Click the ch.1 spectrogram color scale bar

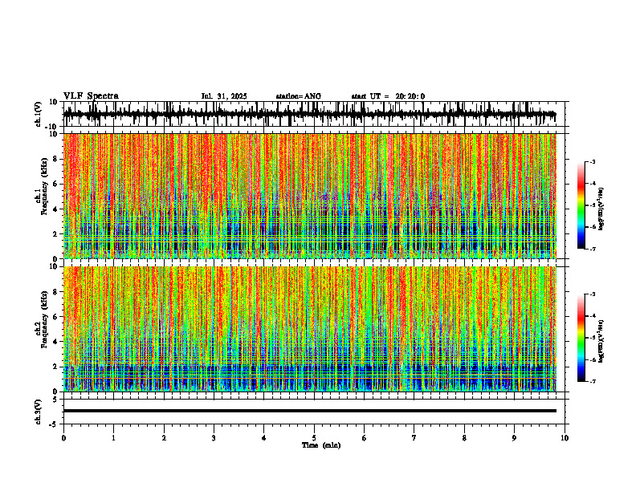(581, 205)
